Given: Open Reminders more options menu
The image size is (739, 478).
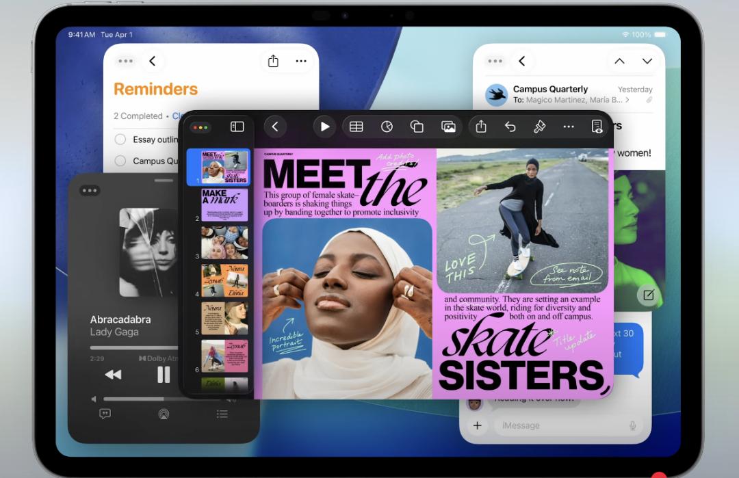Looking at the screenshot, I should (x=301, y=62).
